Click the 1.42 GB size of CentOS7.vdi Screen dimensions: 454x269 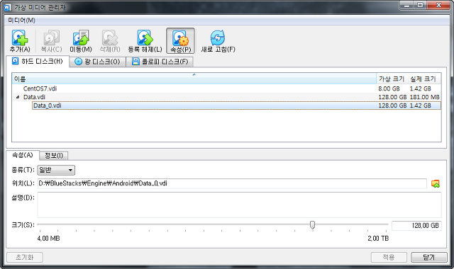420,88
